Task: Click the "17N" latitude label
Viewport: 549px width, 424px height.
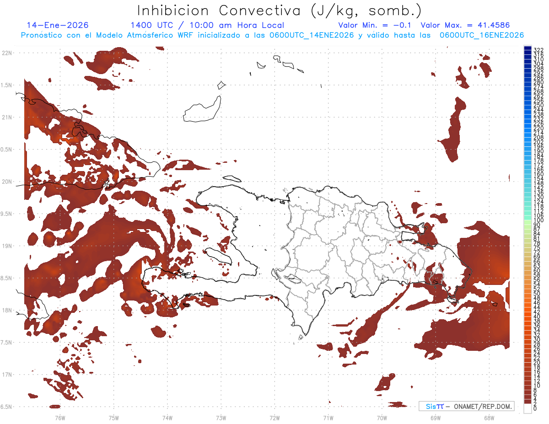Action: point(6,375)
